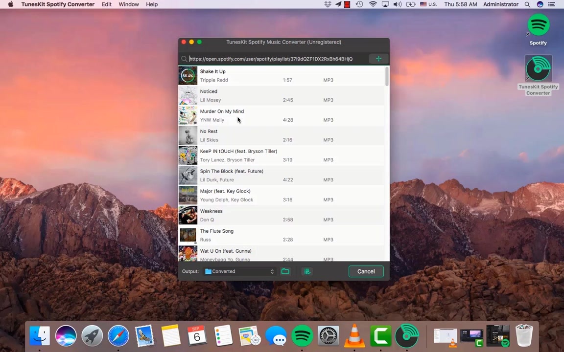This screenshot has width=564, height=352.
Task: Click the search magnifier in the URL bar
Action: 184,59
